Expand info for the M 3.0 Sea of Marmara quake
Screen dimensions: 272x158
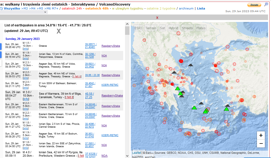26,99
